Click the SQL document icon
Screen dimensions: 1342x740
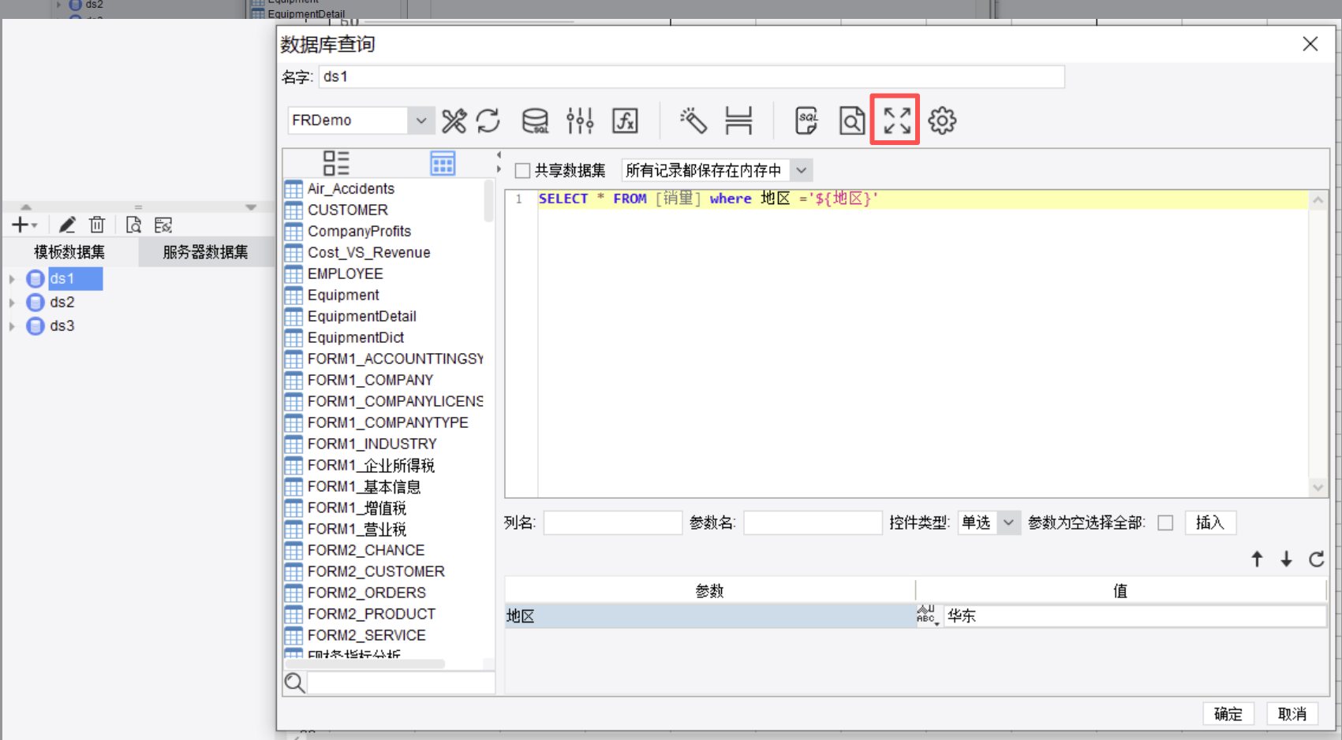806,121
